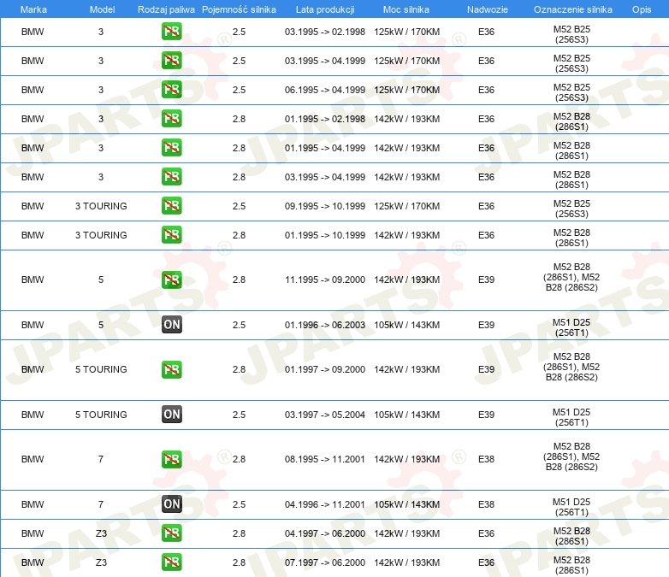The height and width of the screenshot is (577, 669).
Task: Click petrol icon in row 03.1995 -> 04.1999 2.5
Action: 171,61
